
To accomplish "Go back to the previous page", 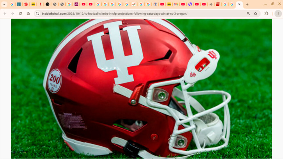I will click(5, 14).
